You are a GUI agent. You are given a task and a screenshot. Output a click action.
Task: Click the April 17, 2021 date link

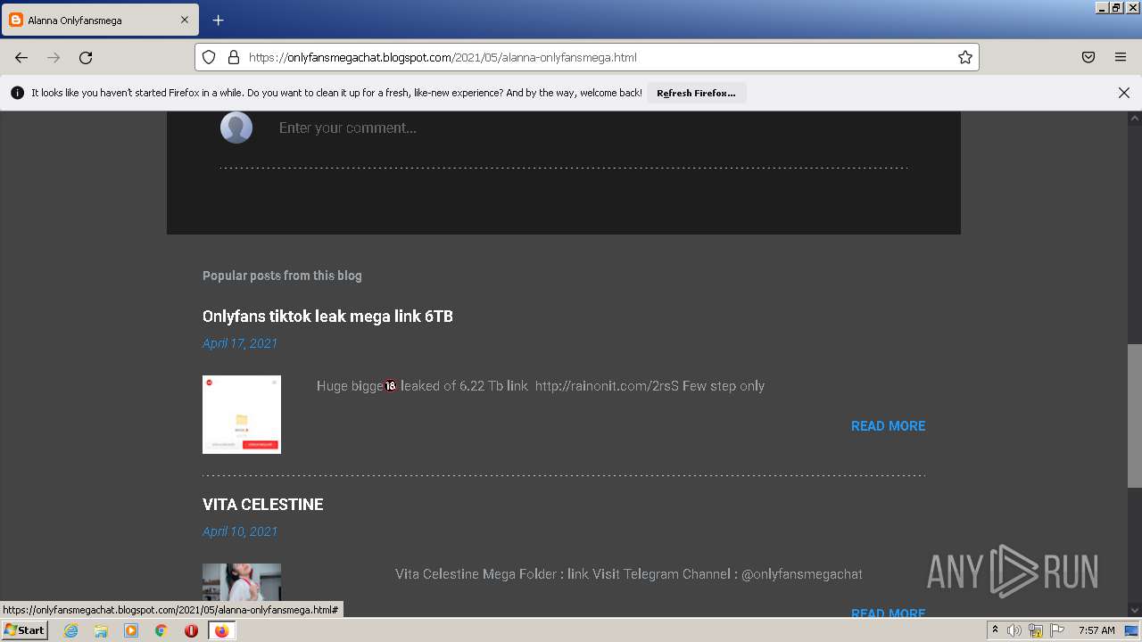(x=240, y=343)
